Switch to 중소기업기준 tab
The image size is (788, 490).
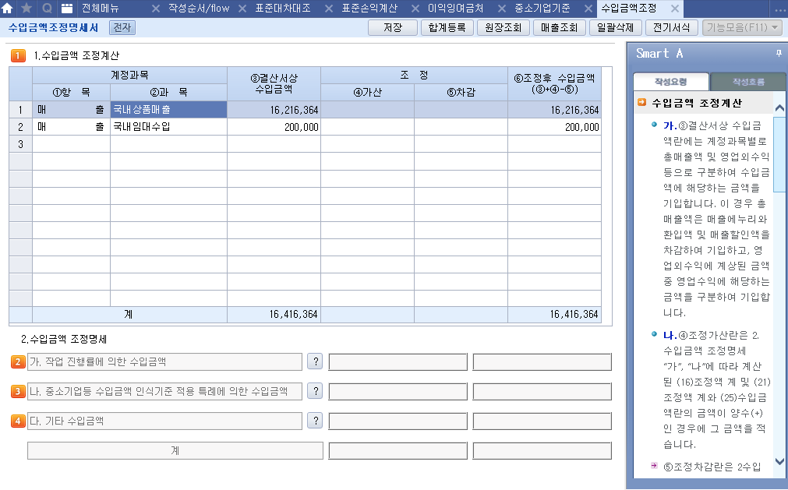coord(542,8)
